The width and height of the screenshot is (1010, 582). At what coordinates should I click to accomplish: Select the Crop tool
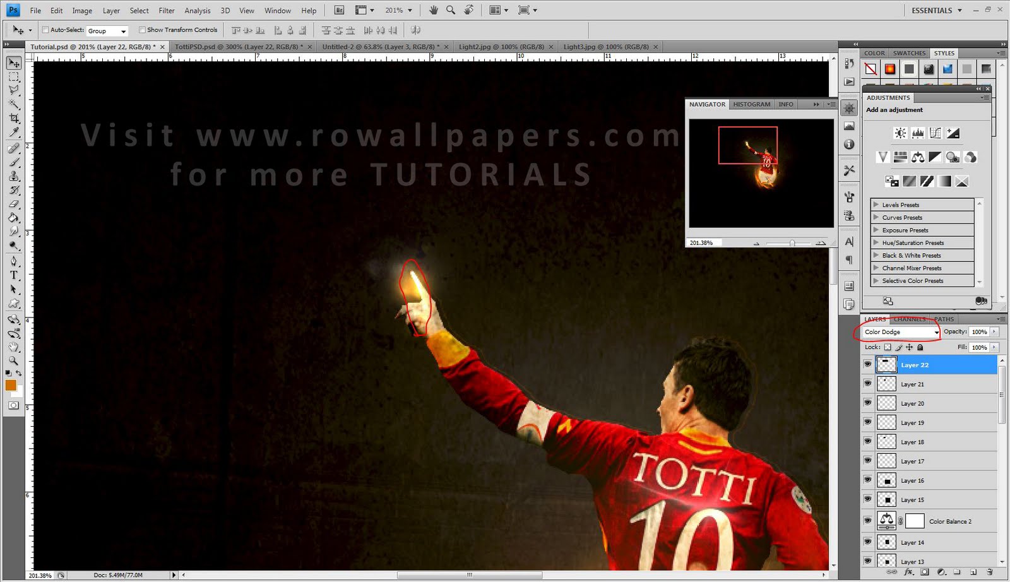pos(14,119)
